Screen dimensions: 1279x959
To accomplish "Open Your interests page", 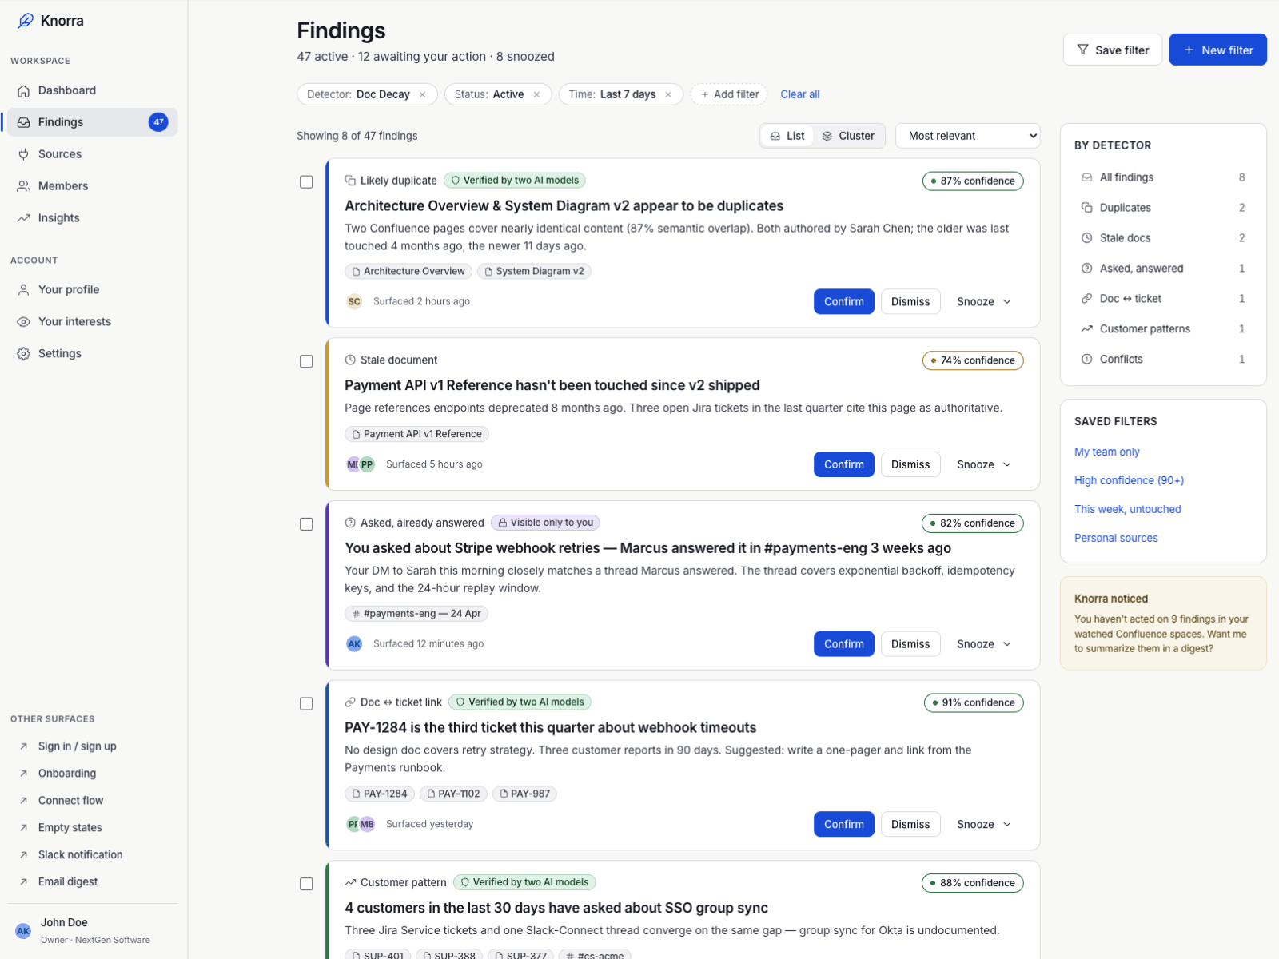I will pyautogui.click(x=93, y=322).
